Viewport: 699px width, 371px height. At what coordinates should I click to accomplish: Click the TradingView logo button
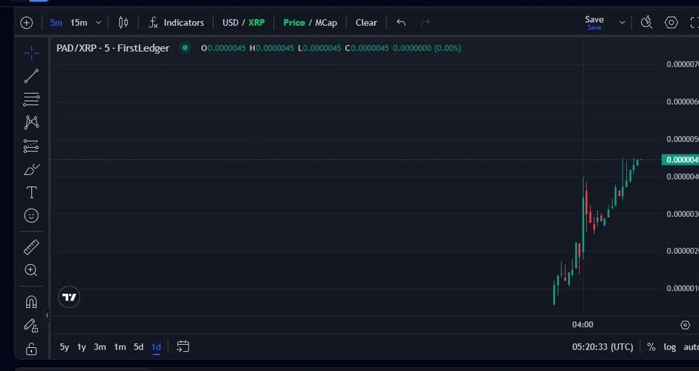coord(69,298)
